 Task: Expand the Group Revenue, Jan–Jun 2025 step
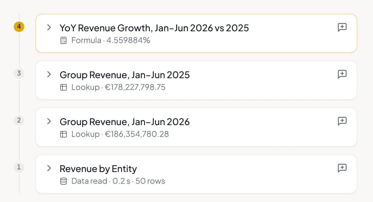[49, 74]
